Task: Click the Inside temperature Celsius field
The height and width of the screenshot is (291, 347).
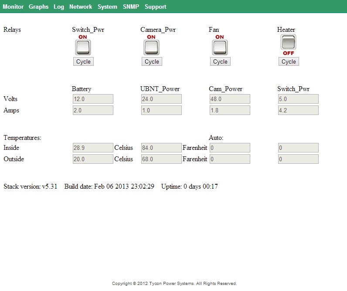Action: click(93, 148)
